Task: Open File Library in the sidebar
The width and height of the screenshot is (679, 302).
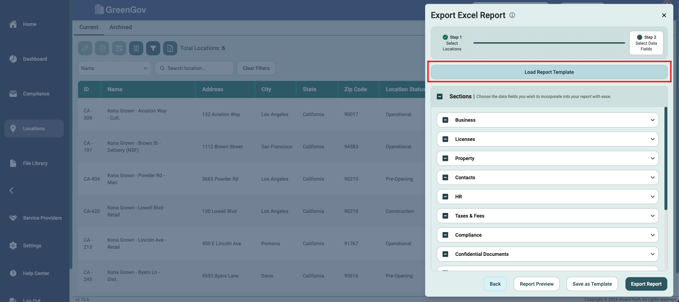Action: point(35,163)
